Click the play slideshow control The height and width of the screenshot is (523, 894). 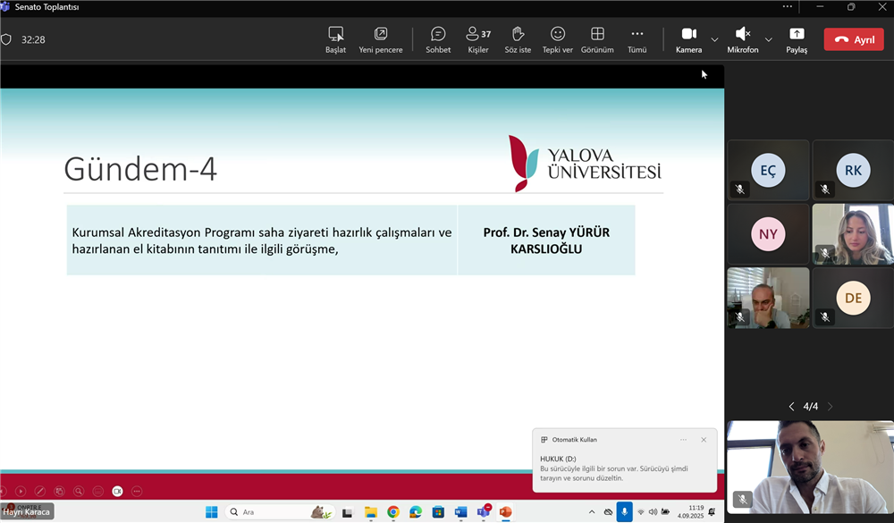(21, 491)
